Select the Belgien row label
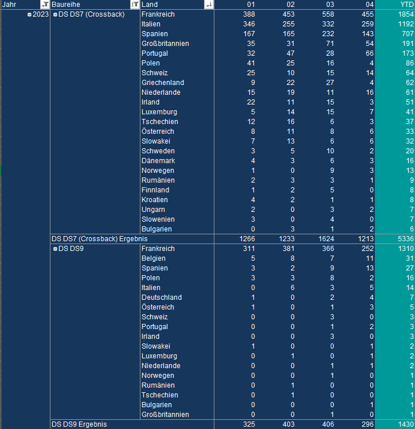The height and width of the screenshot is (429, 415). pos(154,258)
